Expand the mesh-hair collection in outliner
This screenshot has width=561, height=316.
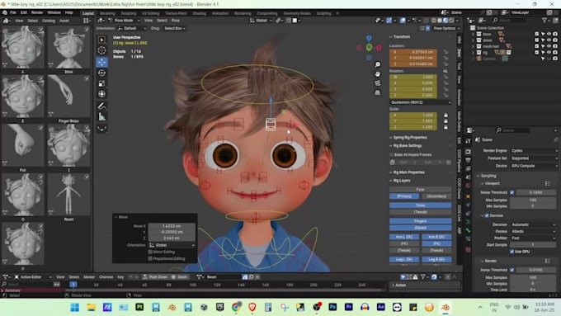[x=473, y=46]
